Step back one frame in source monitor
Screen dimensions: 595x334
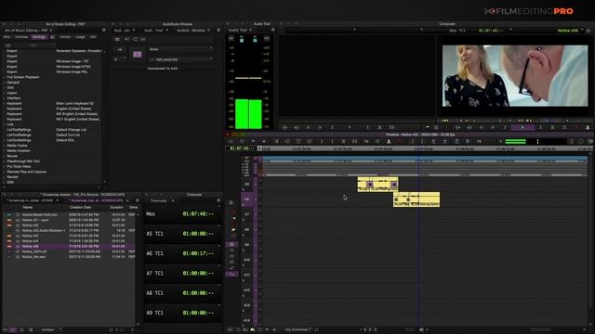[309, 128]
